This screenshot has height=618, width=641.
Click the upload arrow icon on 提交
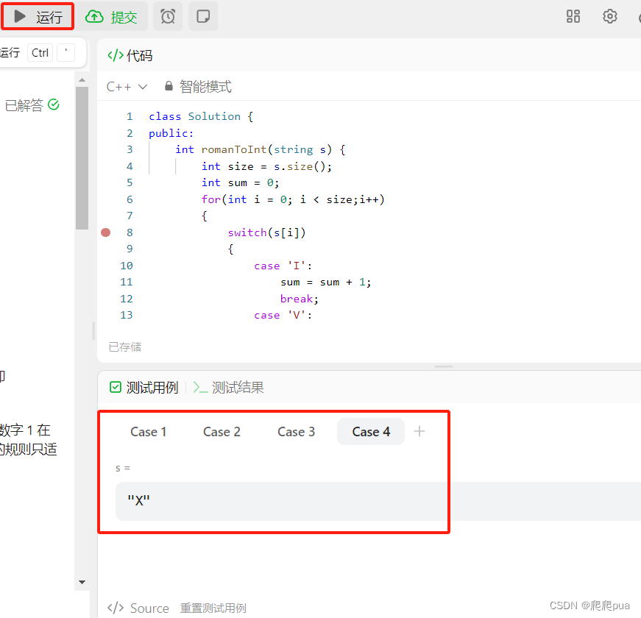(x=94, y=16)
